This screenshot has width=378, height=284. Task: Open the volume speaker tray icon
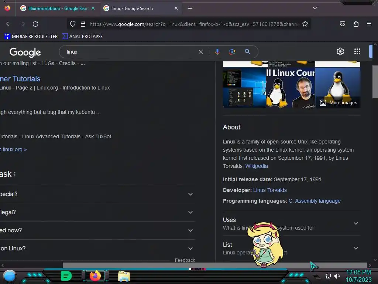click(x=337, y=276)
